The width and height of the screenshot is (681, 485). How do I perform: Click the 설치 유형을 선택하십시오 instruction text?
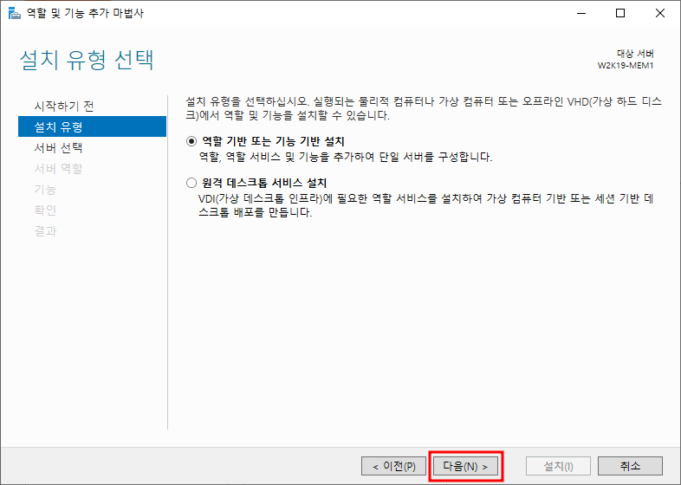coord(424,108)
